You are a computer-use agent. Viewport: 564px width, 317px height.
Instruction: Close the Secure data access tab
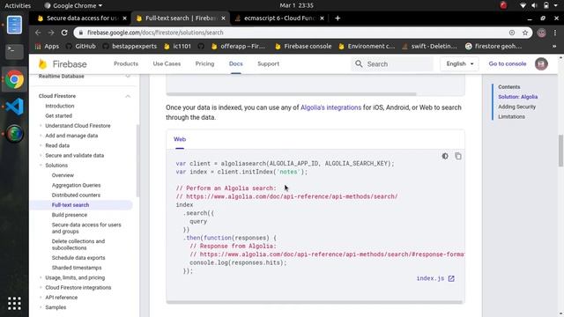click(x=124, y=18)
